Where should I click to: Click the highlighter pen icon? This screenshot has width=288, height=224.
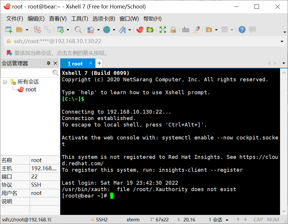[x=196, y=30]
